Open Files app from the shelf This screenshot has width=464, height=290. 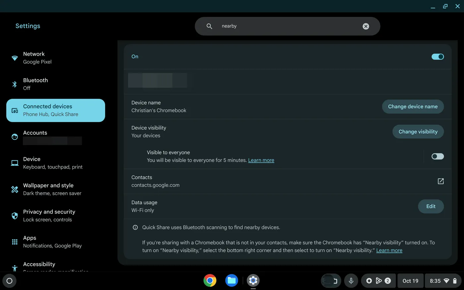[x=232, y=281]
